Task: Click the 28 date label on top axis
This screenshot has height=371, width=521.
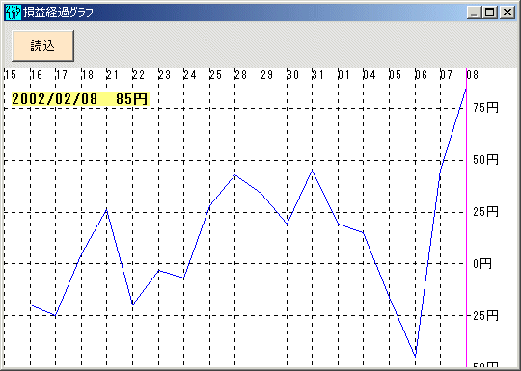Action: [241, 75]
